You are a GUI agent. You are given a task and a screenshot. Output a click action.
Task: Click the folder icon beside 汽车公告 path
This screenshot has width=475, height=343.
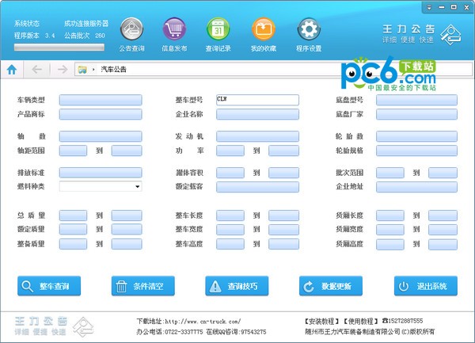[83, 70]
